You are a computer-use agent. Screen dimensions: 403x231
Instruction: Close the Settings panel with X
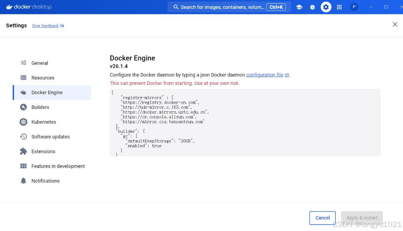pos(395,24)
